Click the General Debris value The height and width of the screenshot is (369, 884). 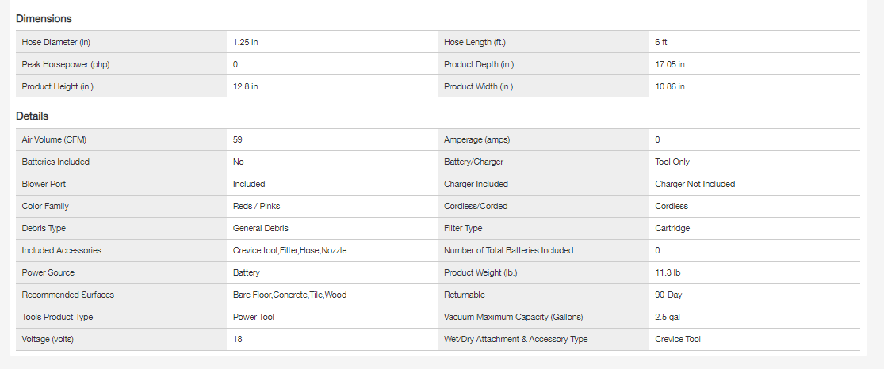[260, 228]
